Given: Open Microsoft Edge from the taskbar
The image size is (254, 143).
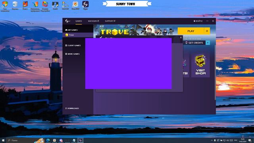Looking at the screenshot, I should click(x=48, y=140).
